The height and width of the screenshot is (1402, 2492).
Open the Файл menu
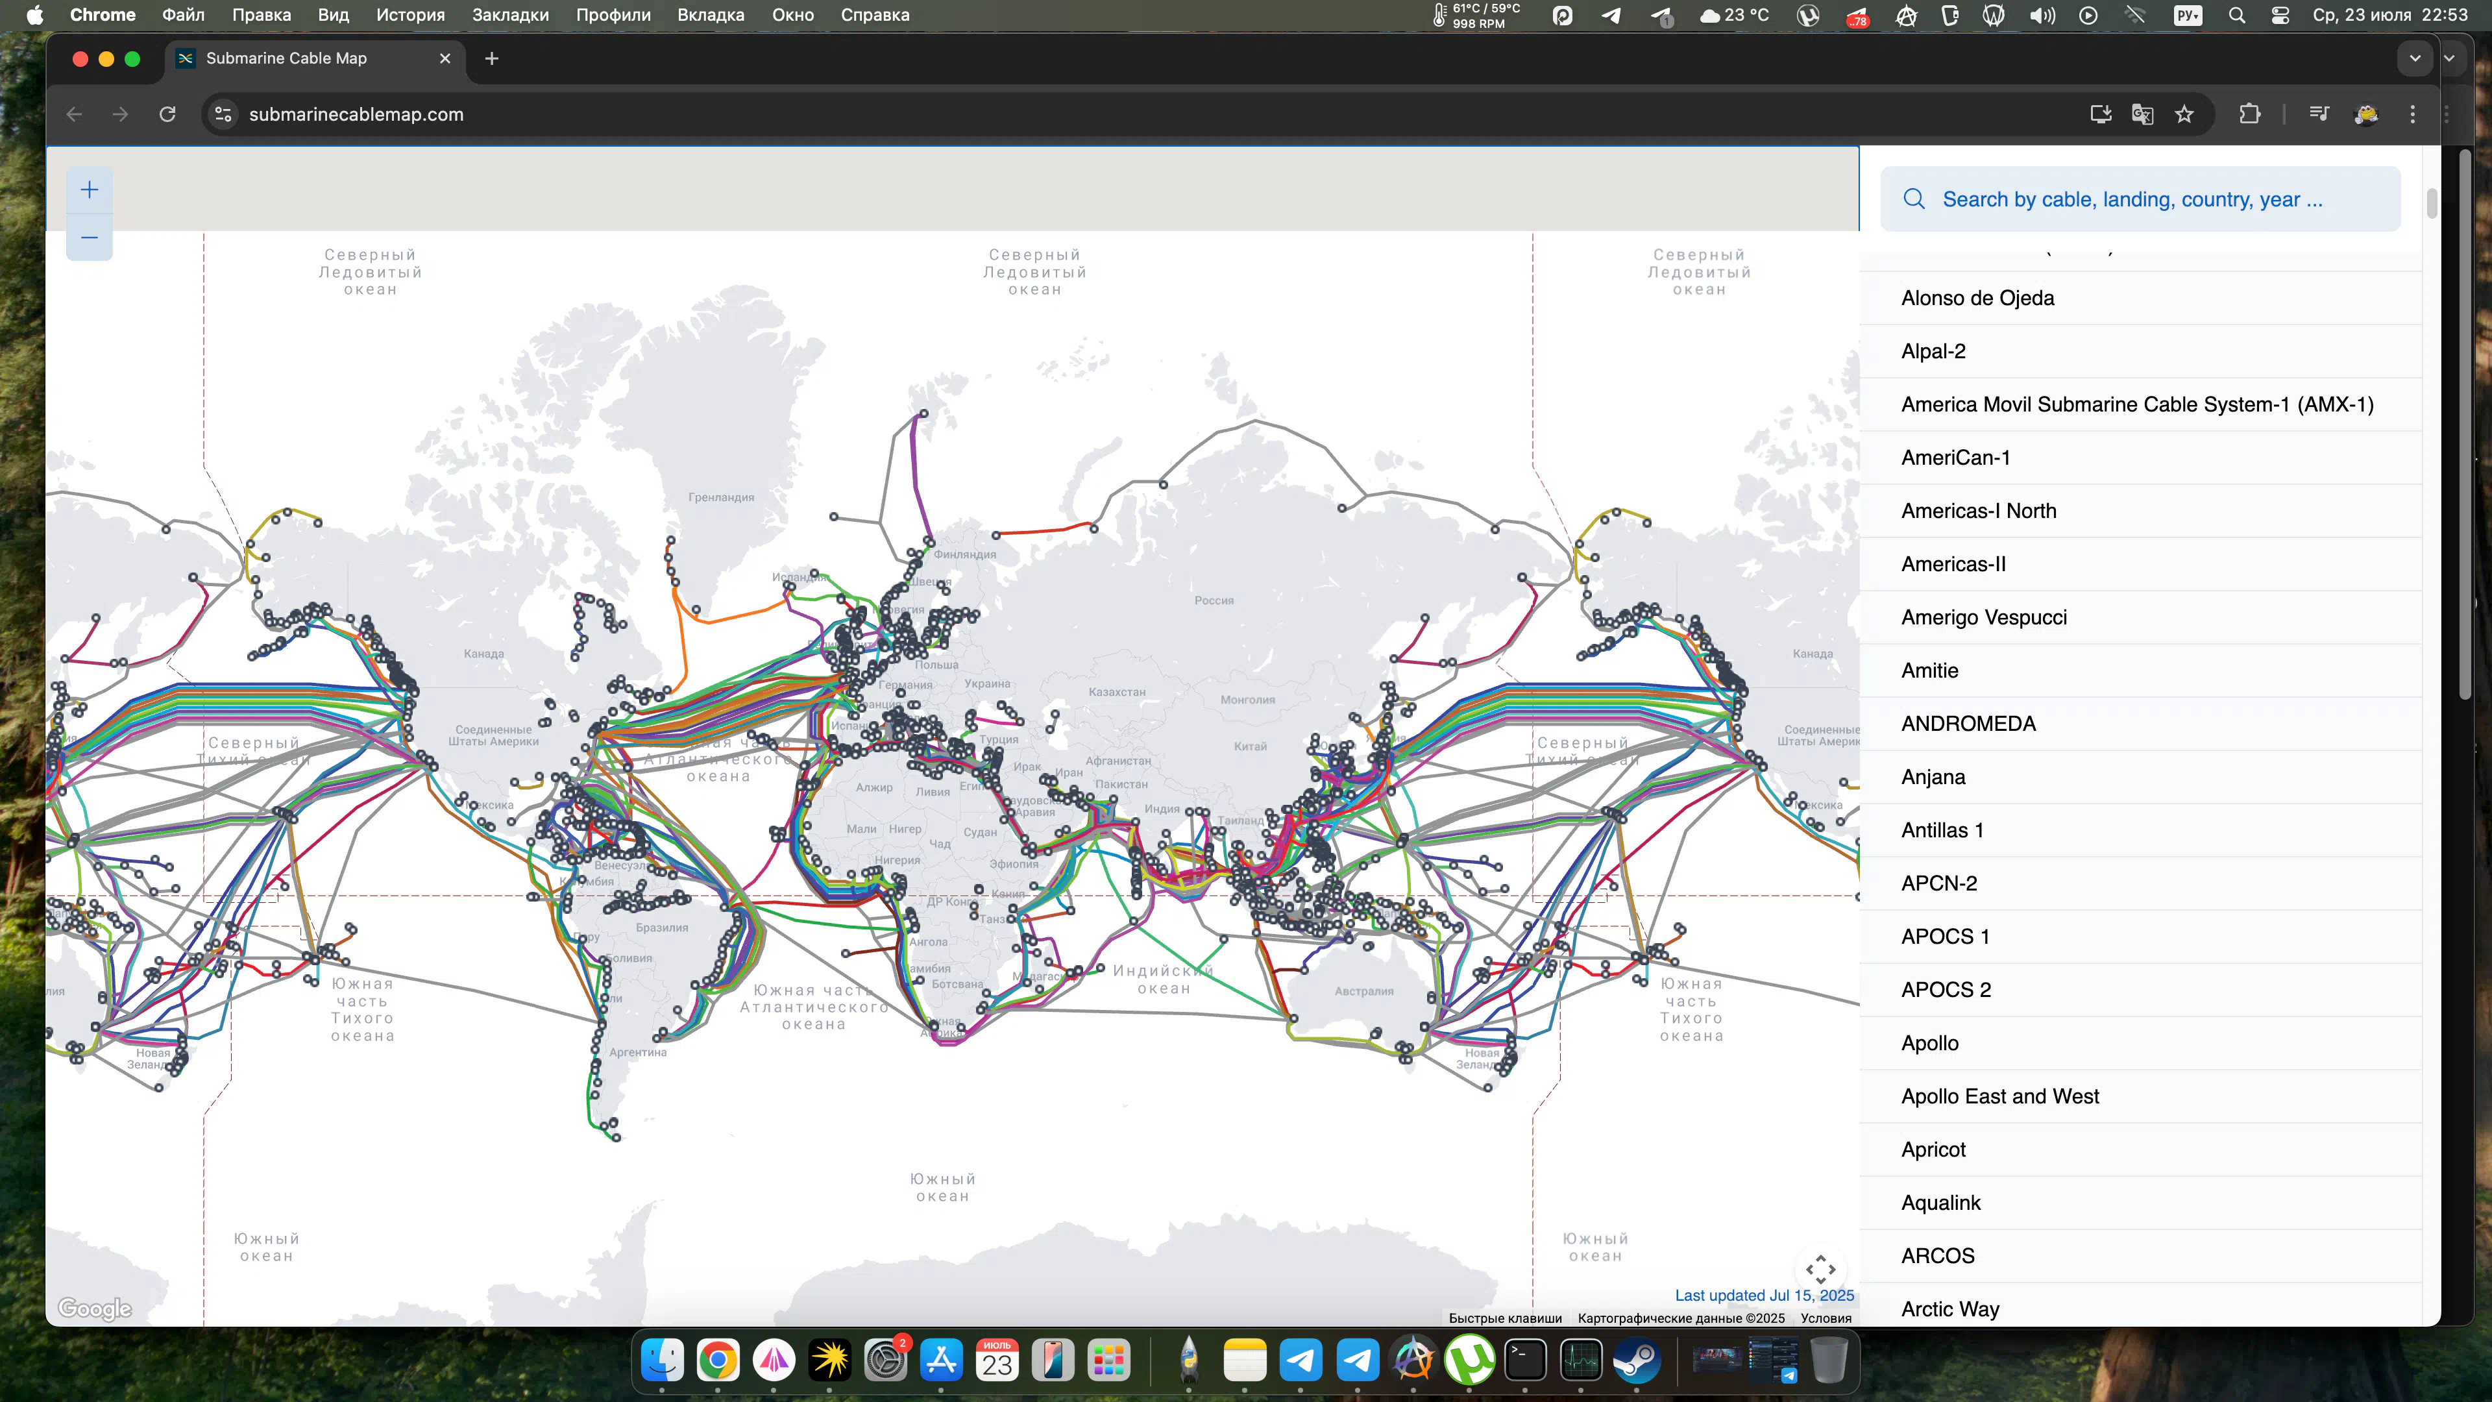point(183,14)
